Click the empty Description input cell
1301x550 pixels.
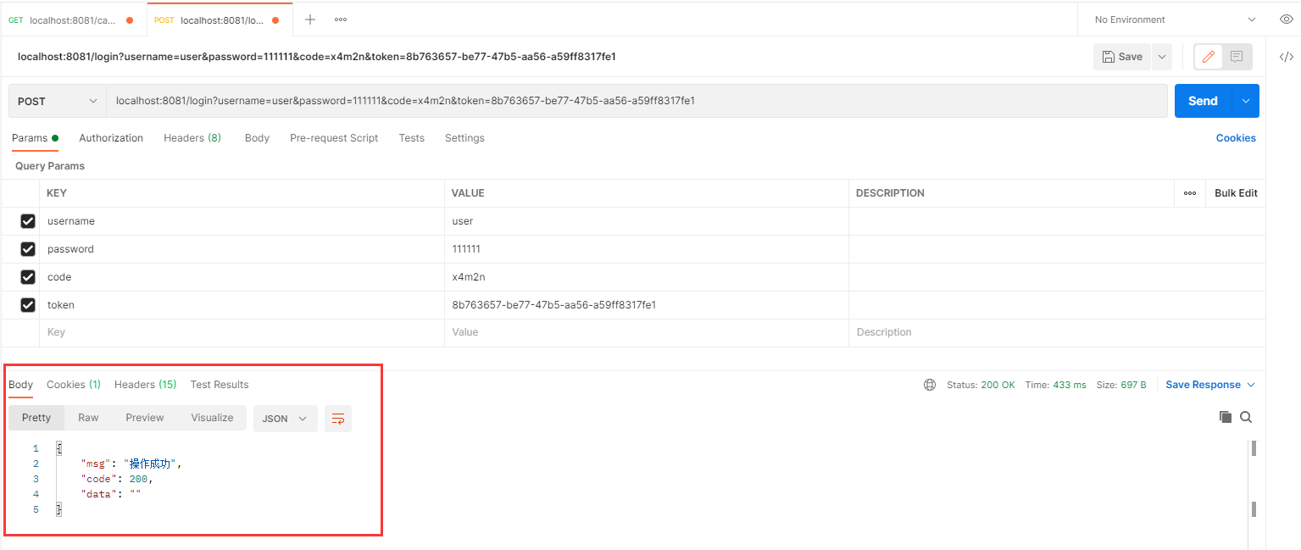point(1057,333)
